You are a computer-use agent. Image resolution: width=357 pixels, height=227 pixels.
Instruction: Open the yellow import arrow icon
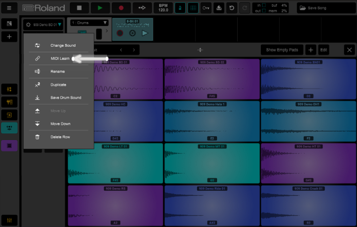[9, 115]
